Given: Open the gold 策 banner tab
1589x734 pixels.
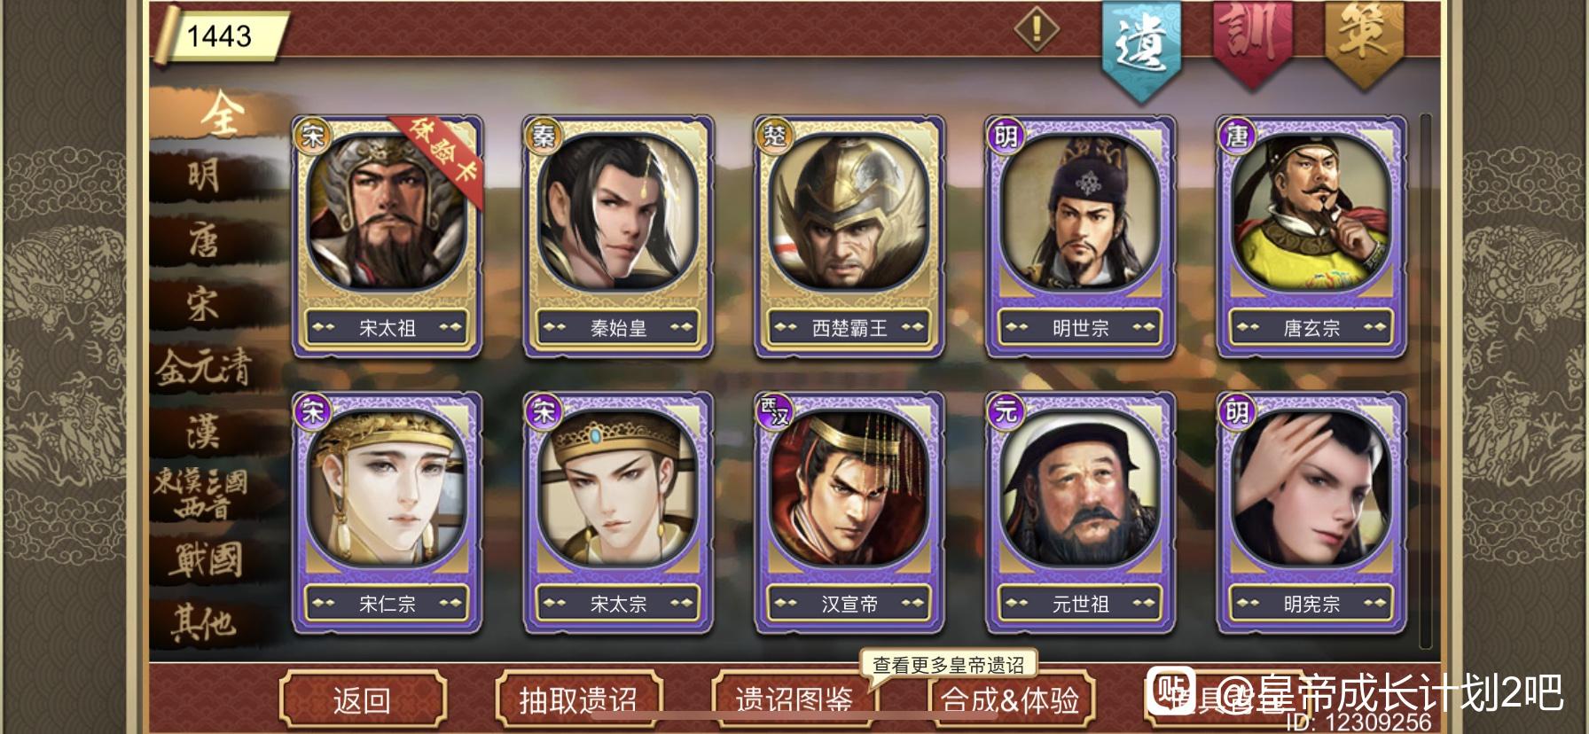Looking at the screenshot, I should point(1364,40).
